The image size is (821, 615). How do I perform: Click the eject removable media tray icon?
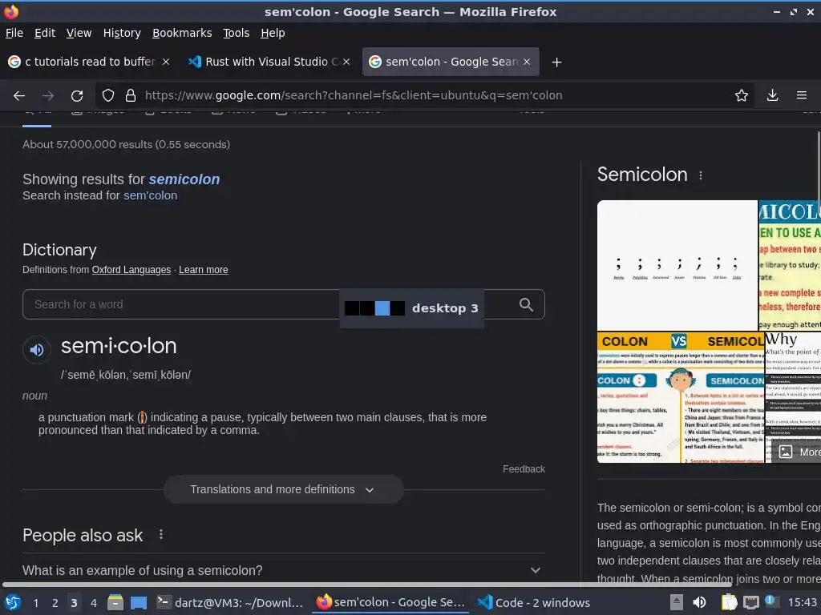click(x=677, y=602)
